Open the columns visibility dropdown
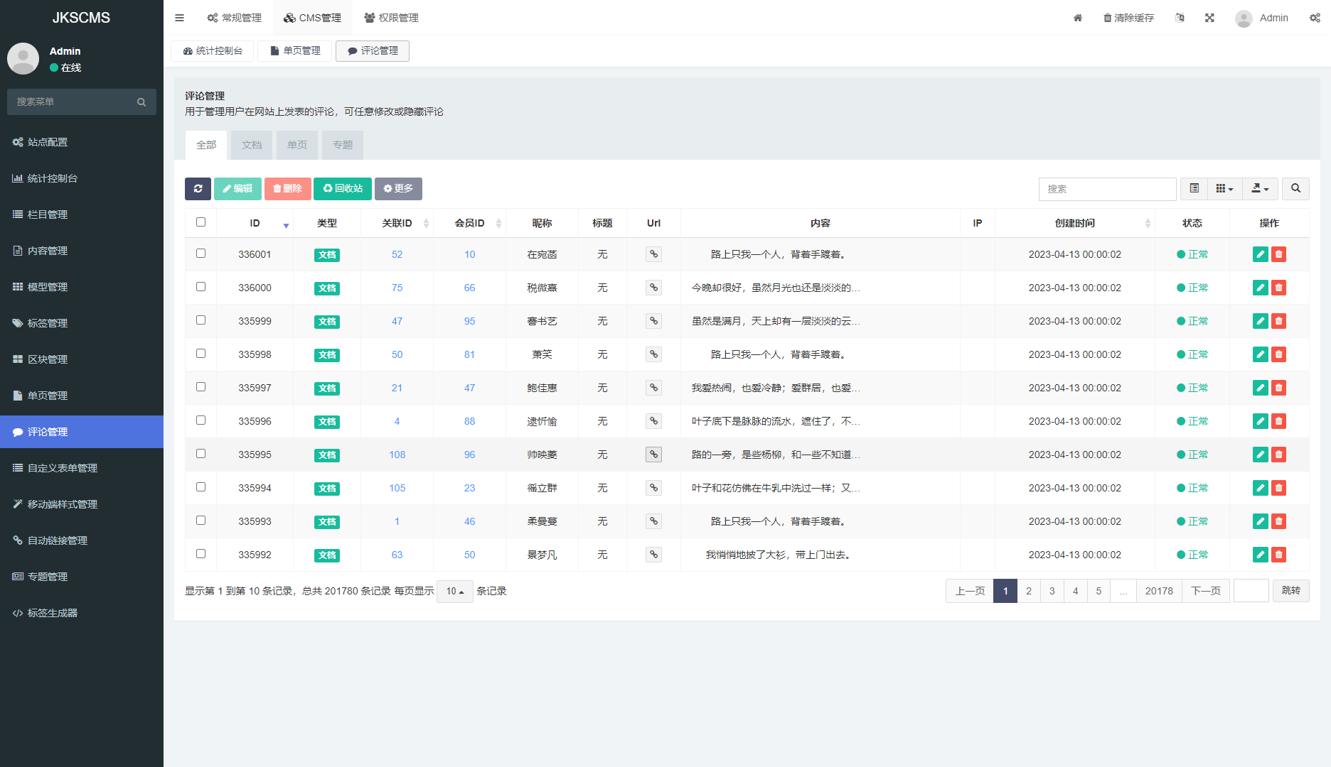1331x767 pixels. [x=1224, y=189]
